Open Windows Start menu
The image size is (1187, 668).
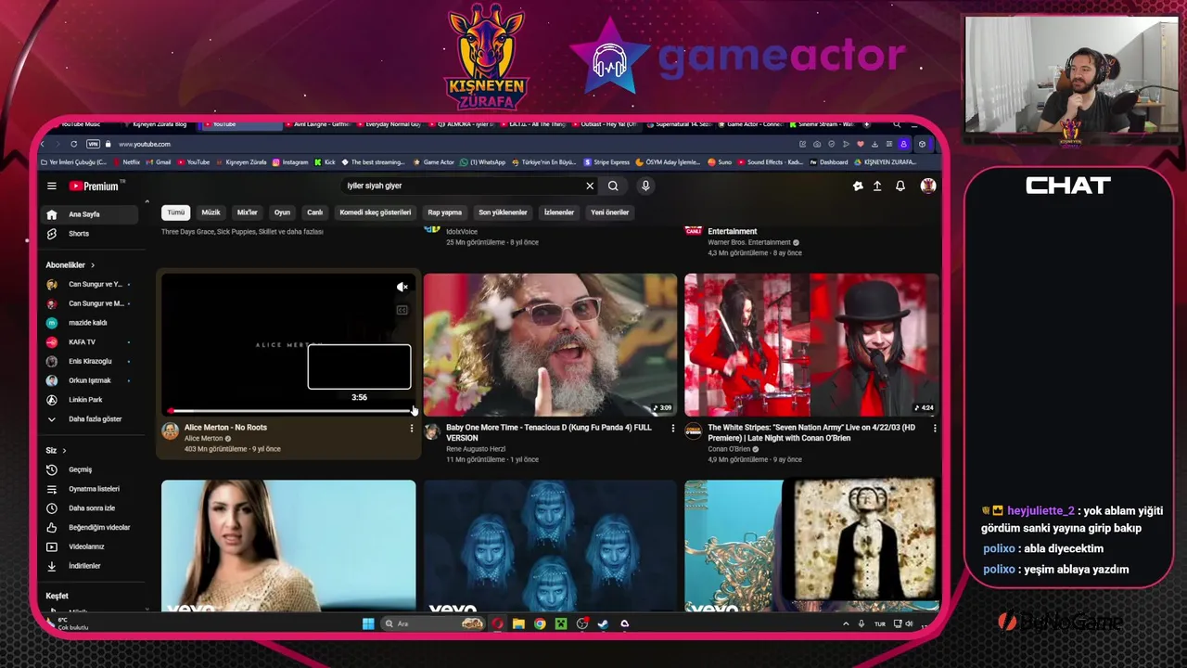368,623
